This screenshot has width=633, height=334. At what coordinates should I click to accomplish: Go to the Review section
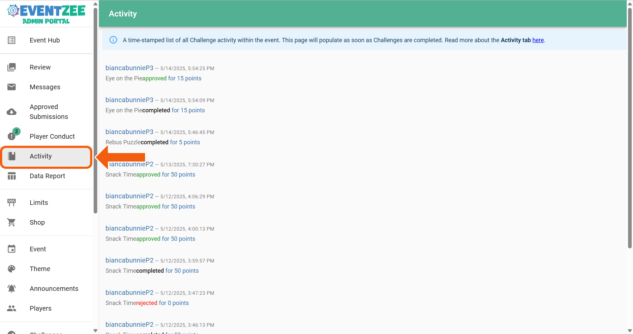coord(46,67)
